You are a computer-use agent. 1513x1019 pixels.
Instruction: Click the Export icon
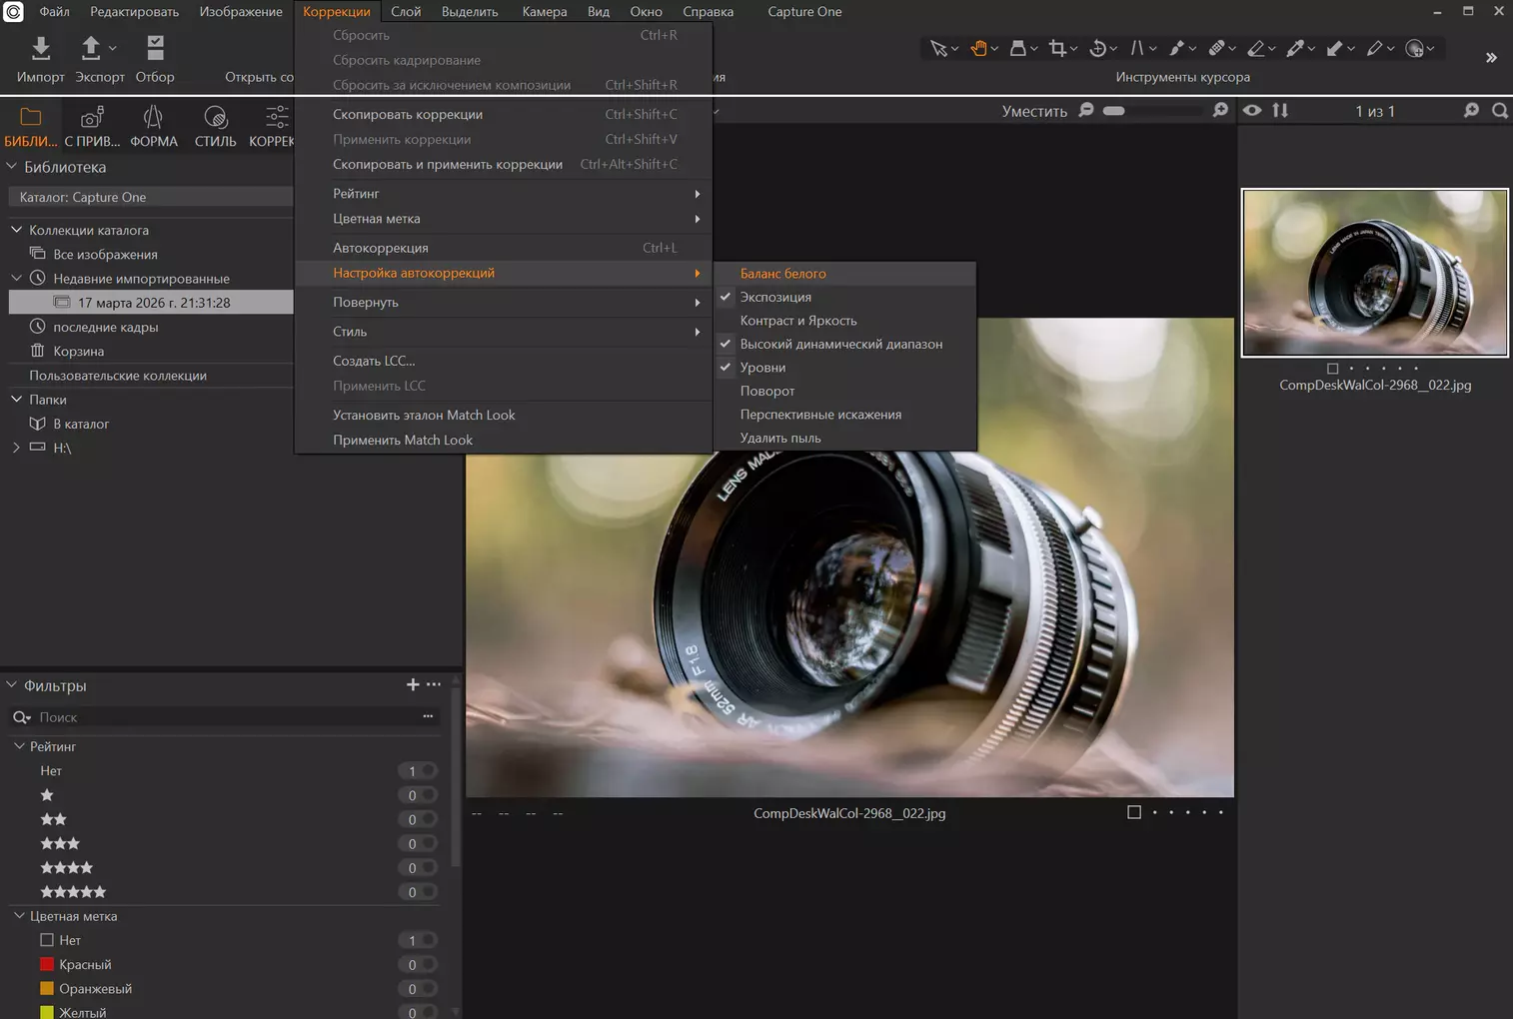pyautogui.click(x=91, y=49)
